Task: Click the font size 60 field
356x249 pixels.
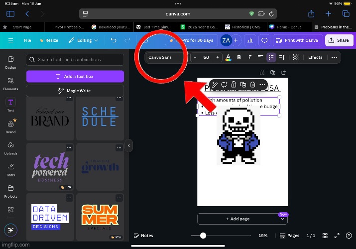Action: [x=206, y=57]
